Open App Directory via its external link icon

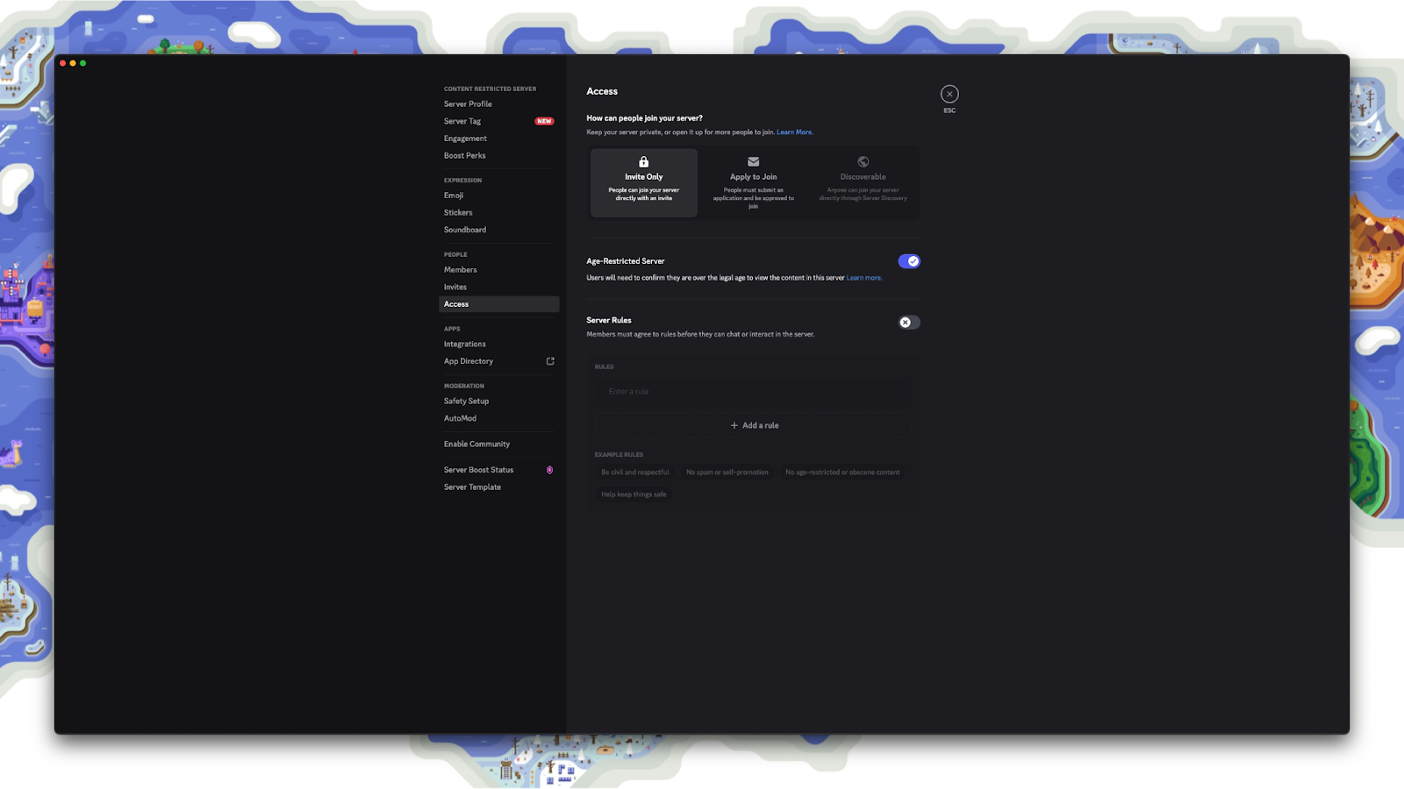click(550, 360)
